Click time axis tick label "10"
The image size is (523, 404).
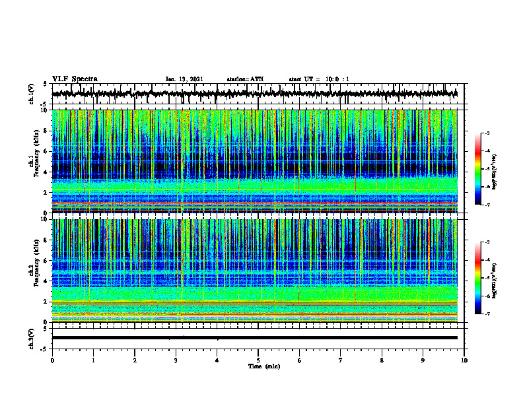click(464, 360)
